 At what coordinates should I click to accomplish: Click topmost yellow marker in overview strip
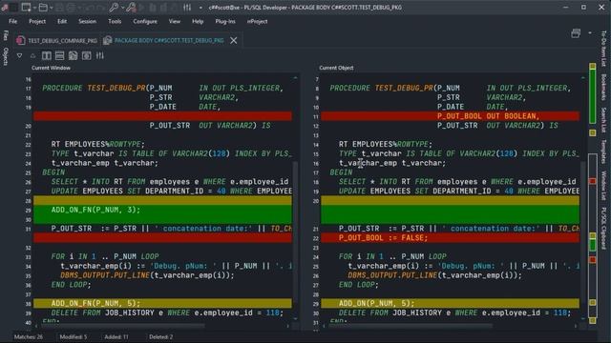593,67
